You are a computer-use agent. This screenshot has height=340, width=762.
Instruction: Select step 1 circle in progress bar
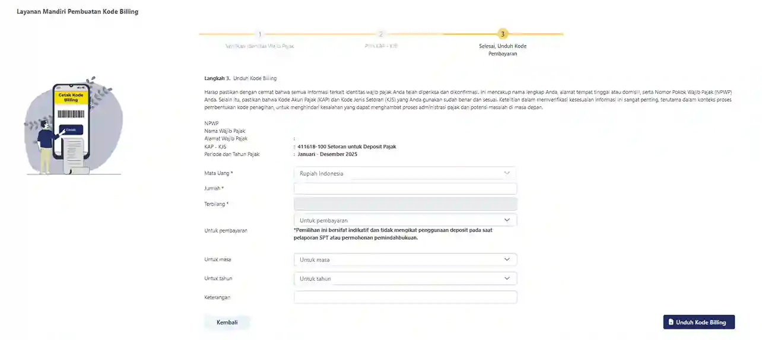[260, 34]
